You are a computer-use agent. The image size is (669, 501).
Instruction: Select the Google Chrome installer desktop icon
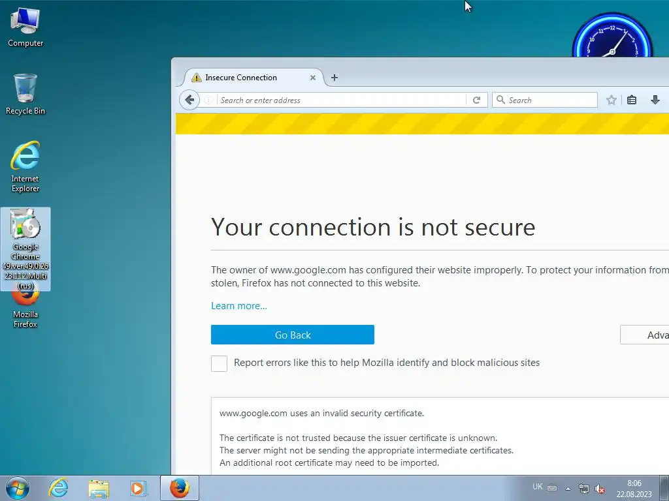tap(25, 249)
